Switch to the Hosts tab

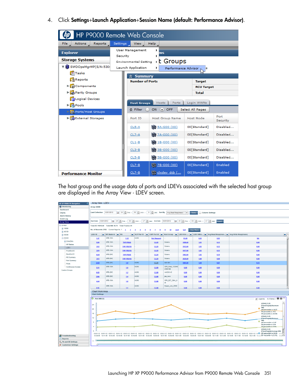coord(161,103)
